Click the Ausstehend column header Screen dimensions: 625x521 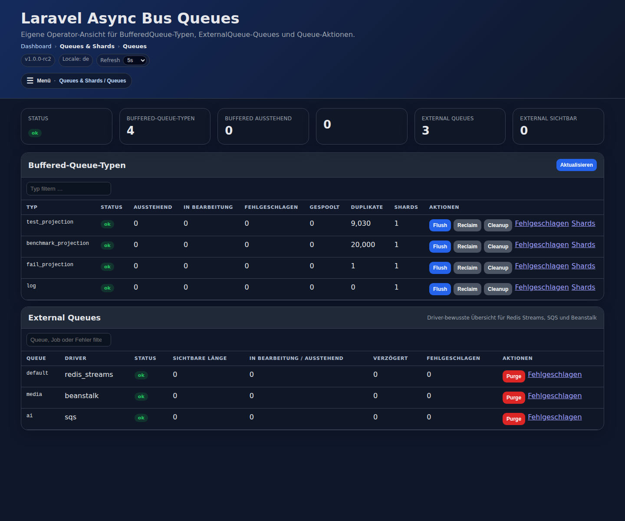[x=153, y=208]
